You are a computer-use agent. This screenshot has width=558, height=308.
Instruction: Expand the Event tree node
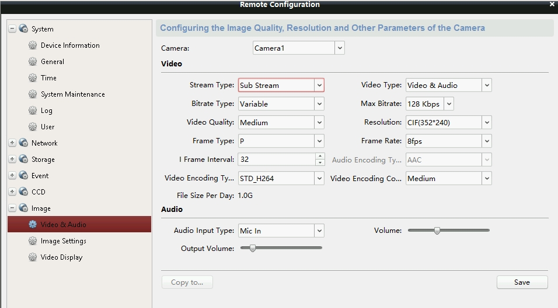coord(12,176)
